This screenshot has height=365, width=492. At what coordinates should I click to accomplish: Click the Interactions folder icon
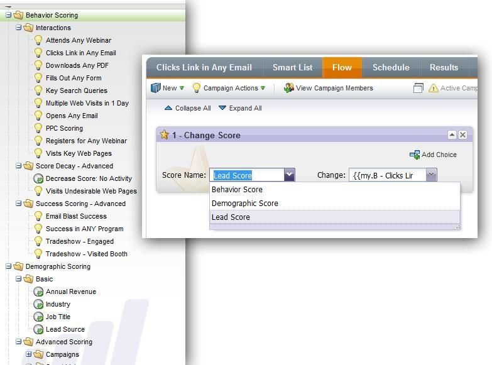coord(28,28)
